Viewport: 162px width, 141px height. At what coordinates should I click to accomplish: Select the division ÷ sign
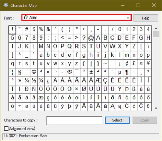pyautogui.click(x=19, y=106)
